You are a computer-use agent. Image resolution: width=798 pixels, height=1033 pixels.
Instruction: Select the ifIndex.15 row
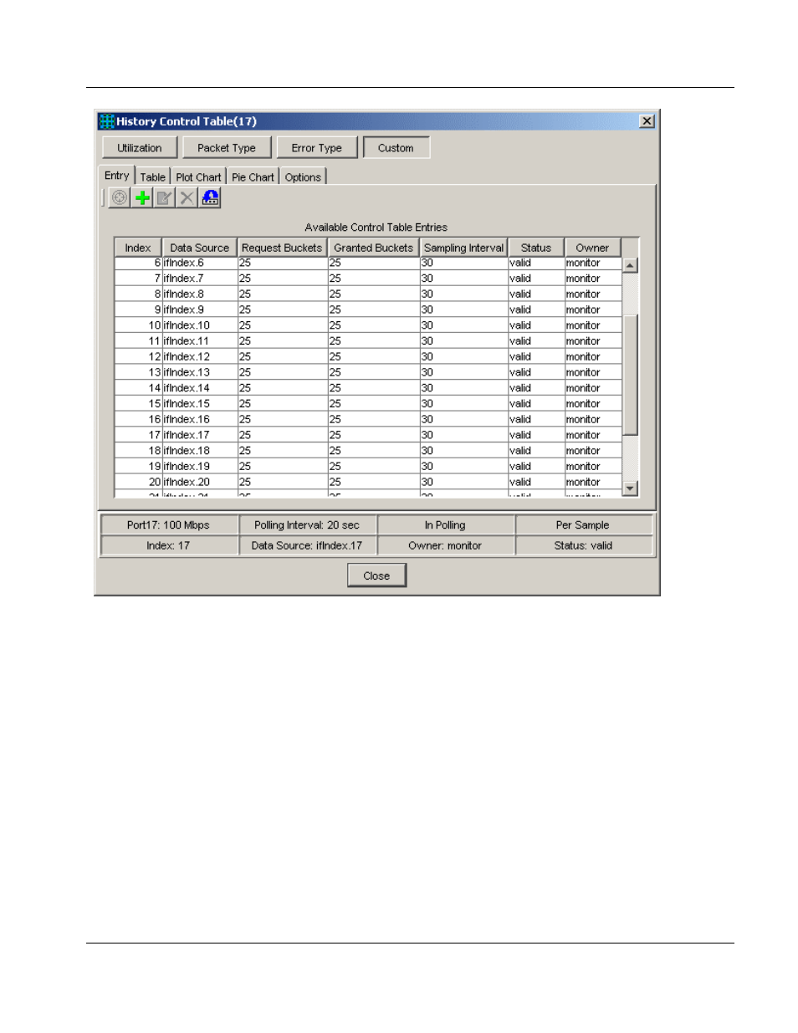368,403
